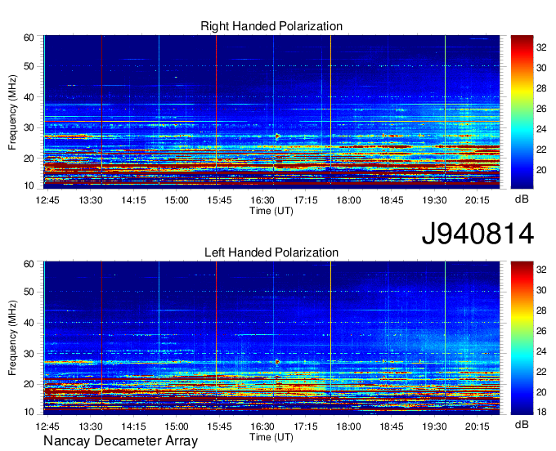This screenshot has height=451, width=556.
Task: Click the Right Handed Polarization spectrogram image
Action: [271, 110]
